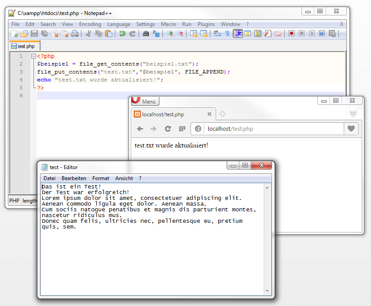Image resolution: width=371 pixels, height=306 pixels.
Task: Open the File menu in Notepad++
Action: point(15,24)
